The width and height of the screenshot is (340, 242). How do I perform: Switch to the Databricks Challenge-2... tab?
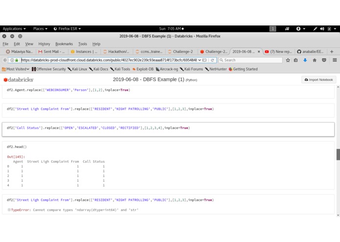coord(214,51)
